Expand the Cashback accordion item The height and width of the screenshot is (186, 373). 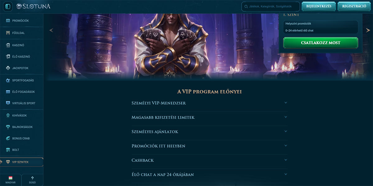(286, 160)
